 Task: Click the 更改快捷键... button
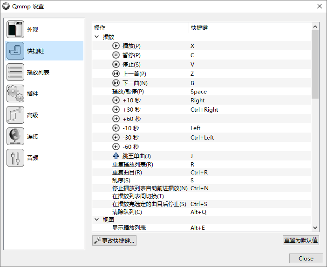coord(114,240)
